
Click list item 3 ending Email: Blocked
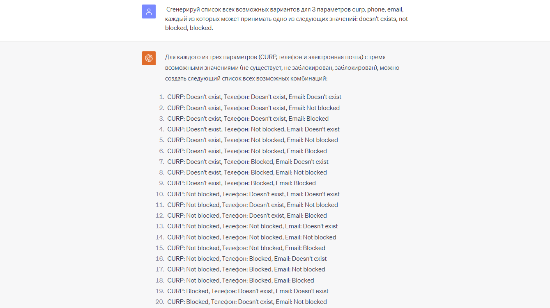click(248, 119)
